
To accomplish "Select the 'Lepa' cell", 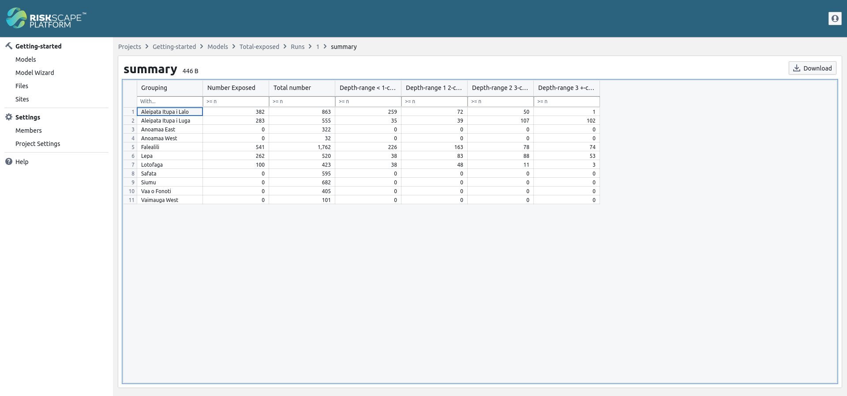I will click(170, 156).
